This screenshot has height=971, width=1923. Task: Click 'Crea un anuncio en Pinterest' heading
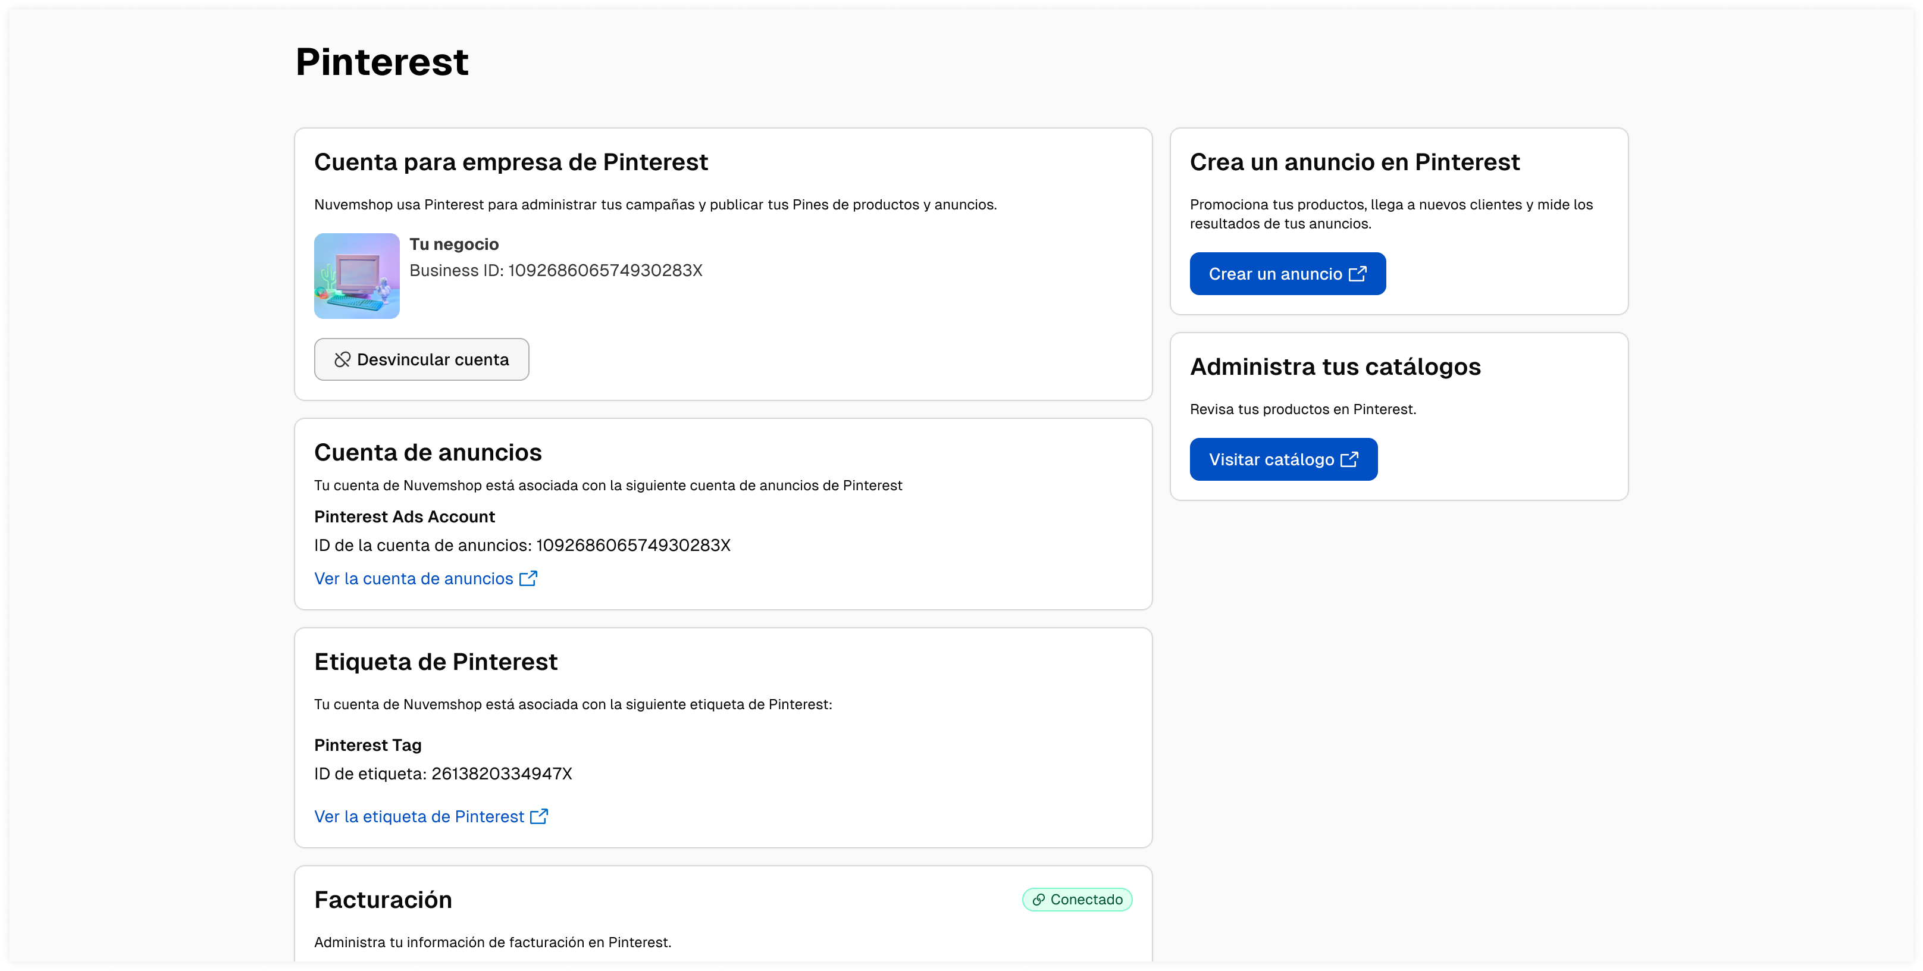[1354, 162]
